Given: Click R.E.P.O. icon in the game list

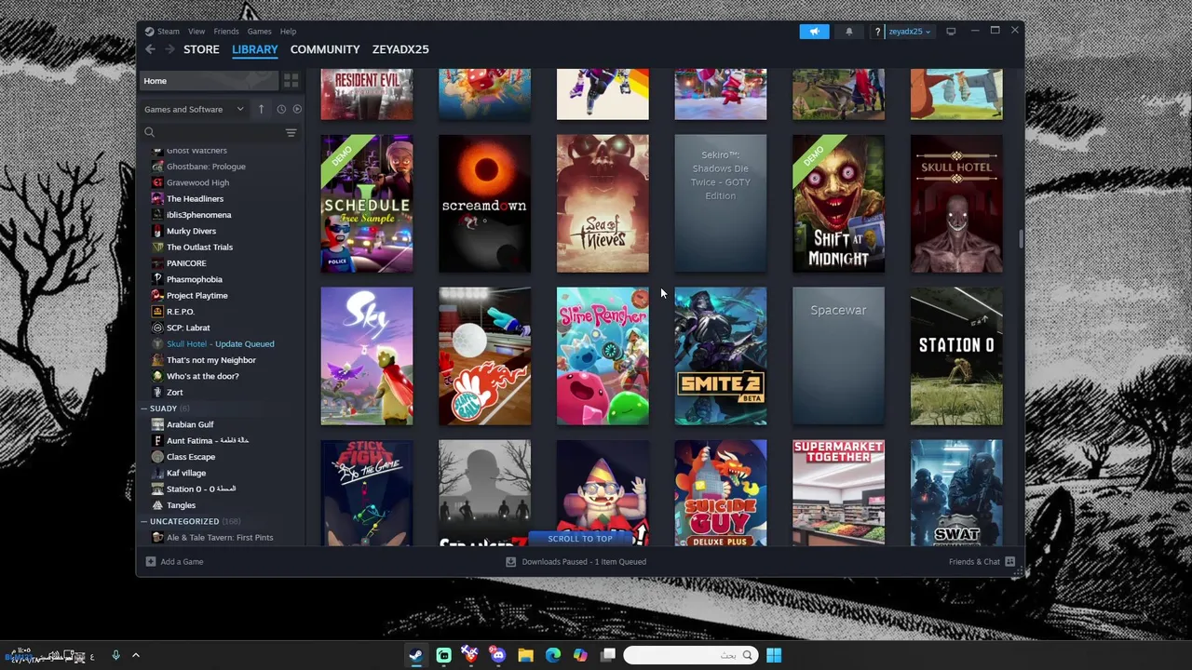Looking at the screenshot, I should (157, 312).
